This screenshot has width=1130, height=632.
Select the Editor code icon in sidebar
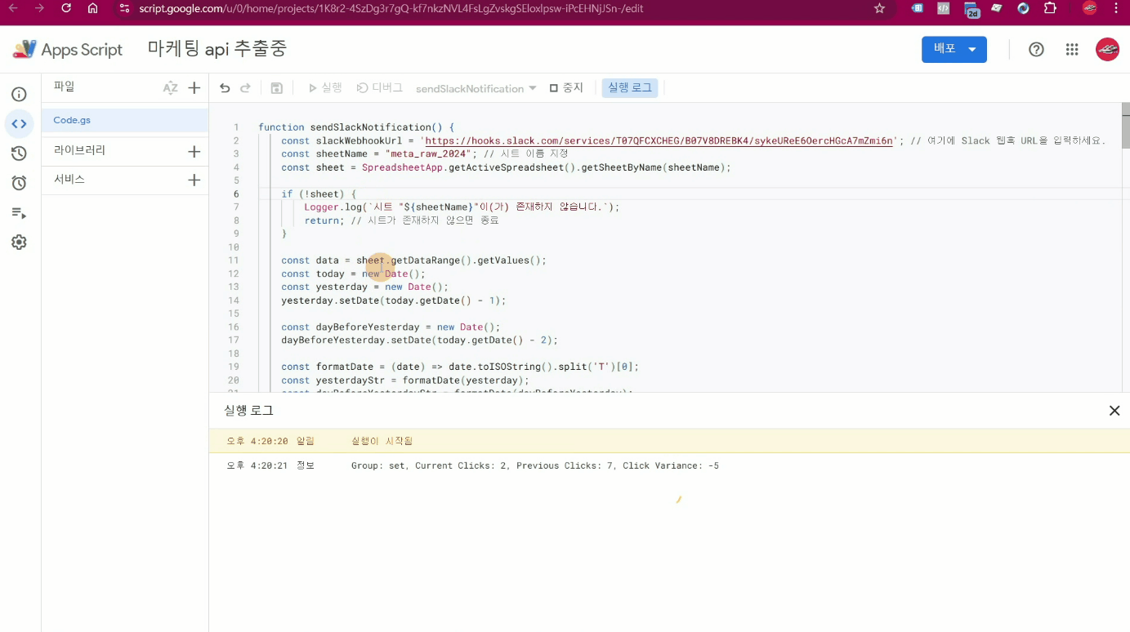19,124
